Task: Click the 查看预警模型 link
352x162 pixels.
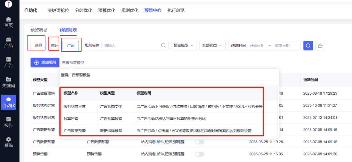Action: coord(73,62)
